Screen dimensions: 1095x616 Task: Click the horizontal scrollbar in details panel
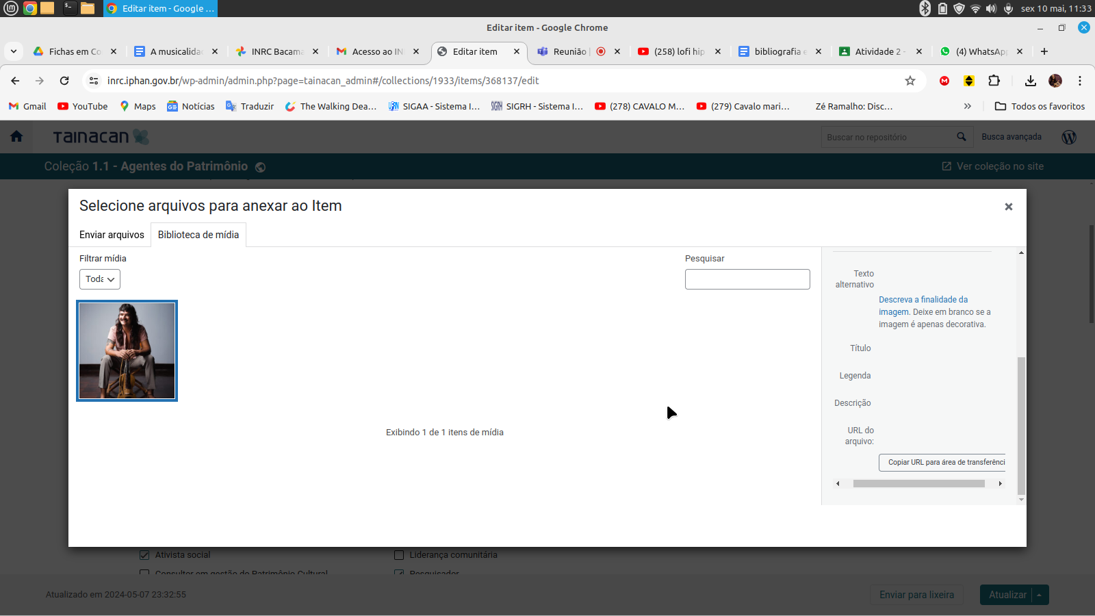[918, 484]
